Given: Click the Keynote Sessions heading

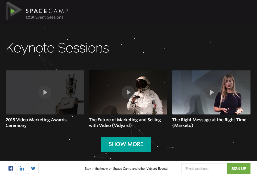Looking at the screenshot, I should pyautogui.click(x=57, y=48).
